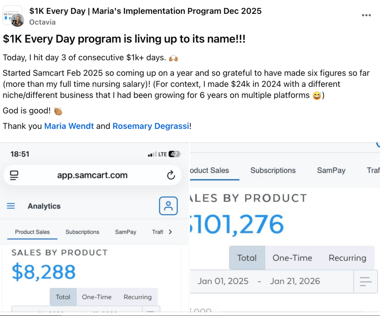This screenshot has height=316, width=380.
Task: Click the group profile picture thumbnail
Action: [13, 16]
